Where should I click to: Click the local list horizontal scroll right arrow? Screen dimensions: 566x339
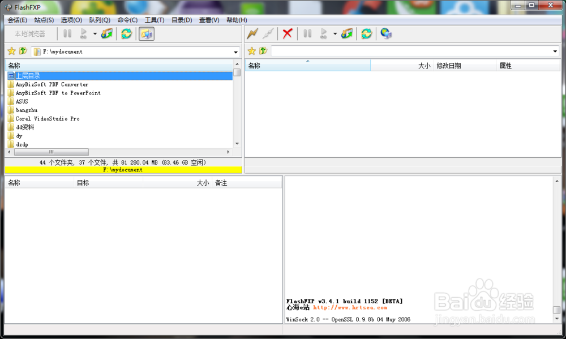[228, 152]
